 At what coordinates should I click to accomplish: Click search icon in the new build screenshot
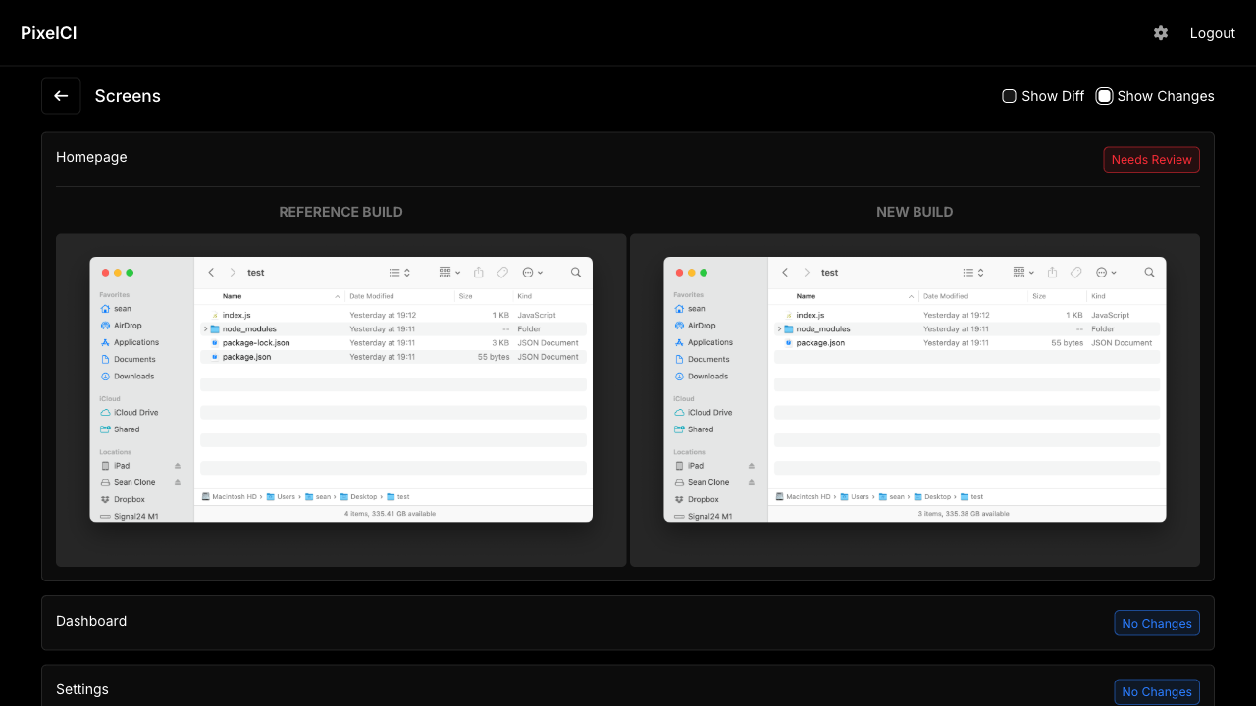click(1149, 273)
